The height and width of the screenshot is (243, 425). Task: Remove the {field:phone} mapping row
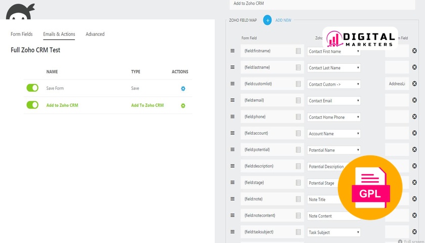click(x=414, y=116)
